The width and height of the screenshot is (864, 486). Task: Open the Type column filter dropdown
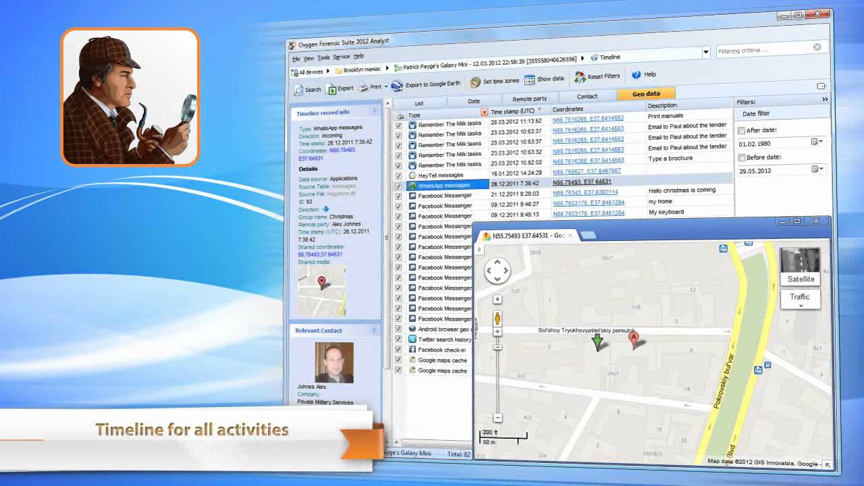pyautogui.click(x=484, y=112)
